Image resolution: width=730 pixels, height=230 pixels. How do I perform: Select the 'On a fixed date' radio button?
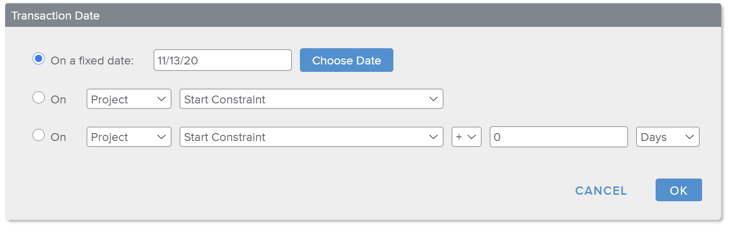(x=39, y=59)
